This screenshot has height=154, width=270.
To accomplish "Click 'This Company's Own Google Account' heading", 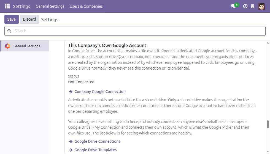I will tap(107, 45).
